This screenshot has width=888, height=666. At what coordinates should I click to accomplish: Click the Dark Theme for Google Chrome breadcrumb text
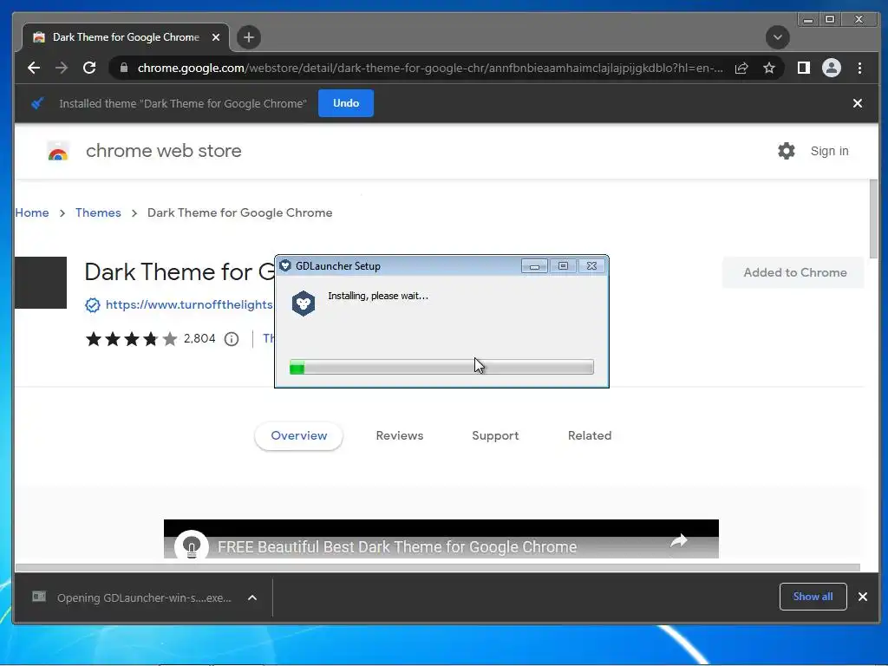239,213
